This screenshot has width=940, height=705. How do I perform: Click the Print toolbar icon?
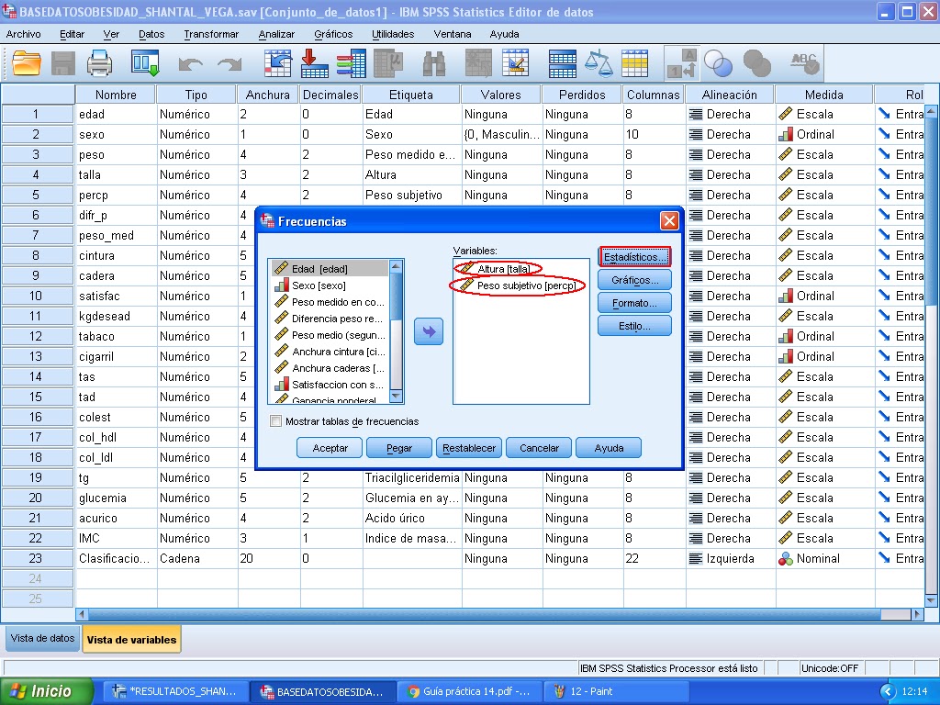coord(99,63)
